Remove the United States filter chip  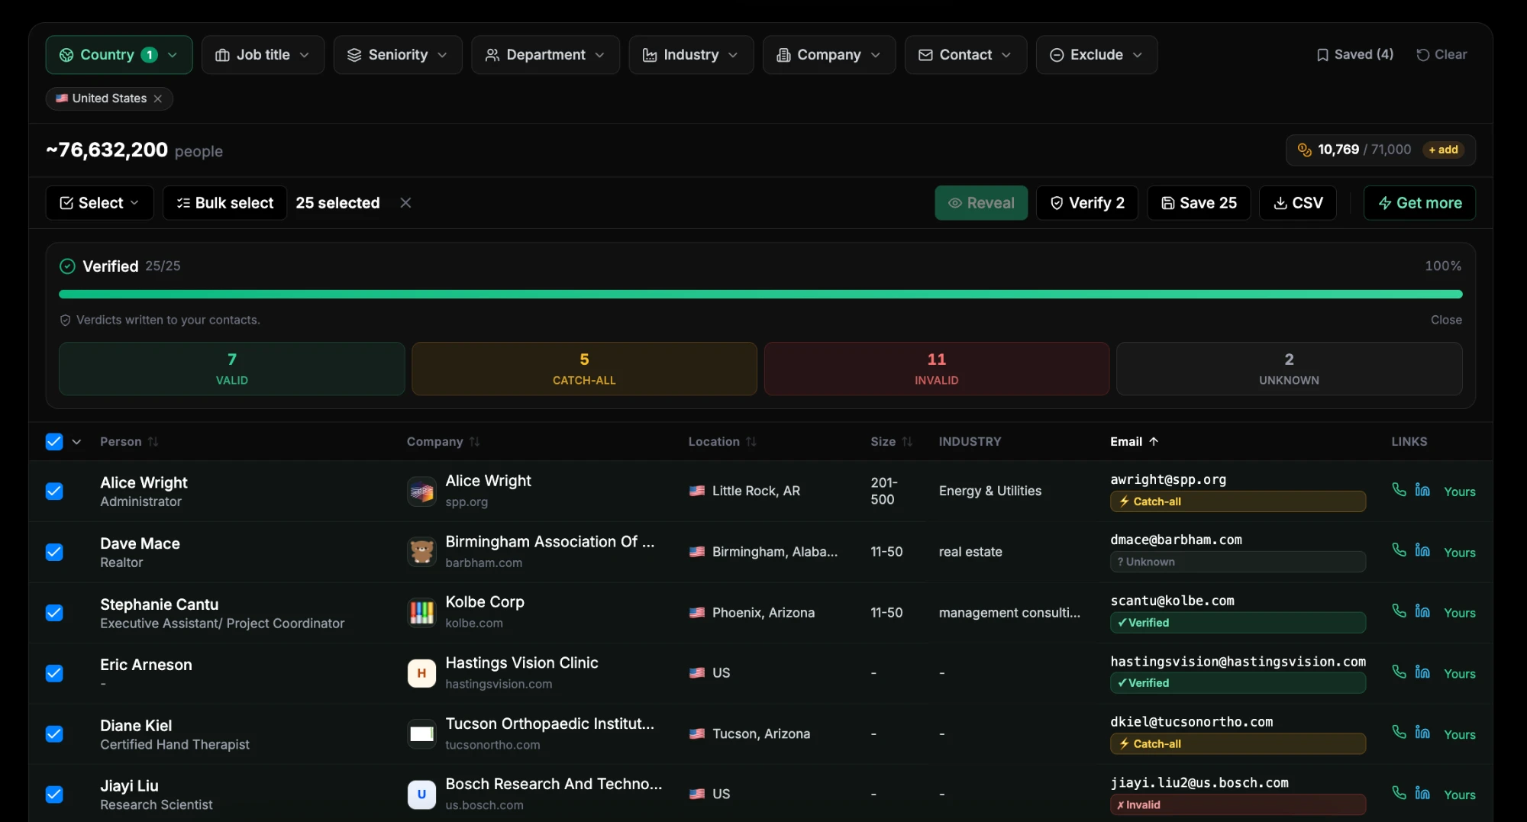click(x=158, y=98)
